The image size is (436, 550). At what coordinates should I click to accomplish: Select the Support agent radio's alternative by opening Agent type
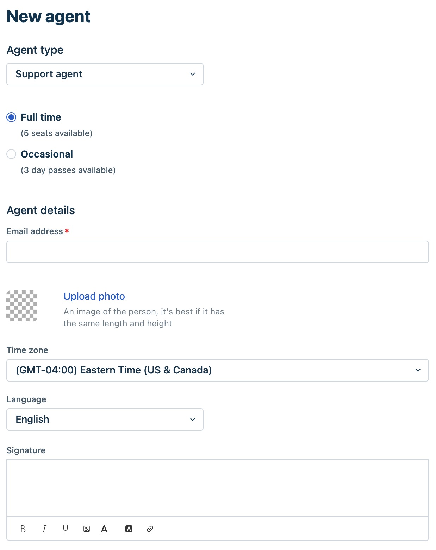(105, 74)
